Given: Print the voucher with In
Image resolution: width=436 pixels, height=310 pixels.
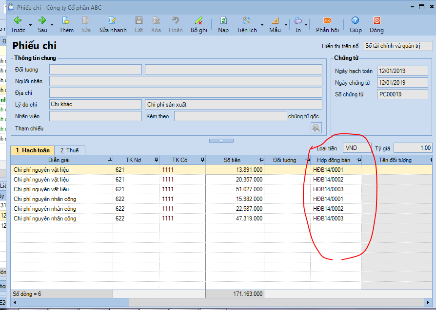Looking at the screenshot, I should click(298, 25).
